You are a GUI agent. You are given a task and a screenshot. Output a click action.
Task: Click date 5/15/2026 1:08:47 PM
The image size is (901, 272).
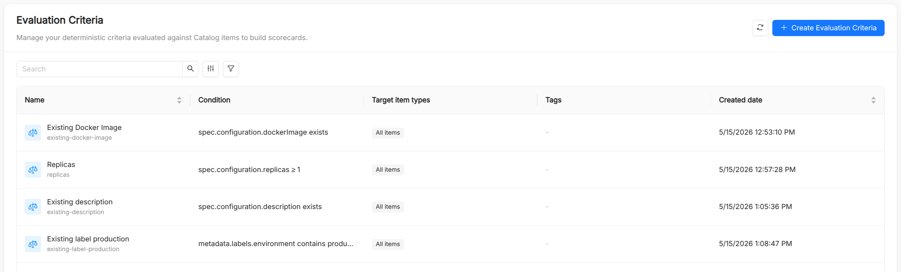click(x=755, y=244)
